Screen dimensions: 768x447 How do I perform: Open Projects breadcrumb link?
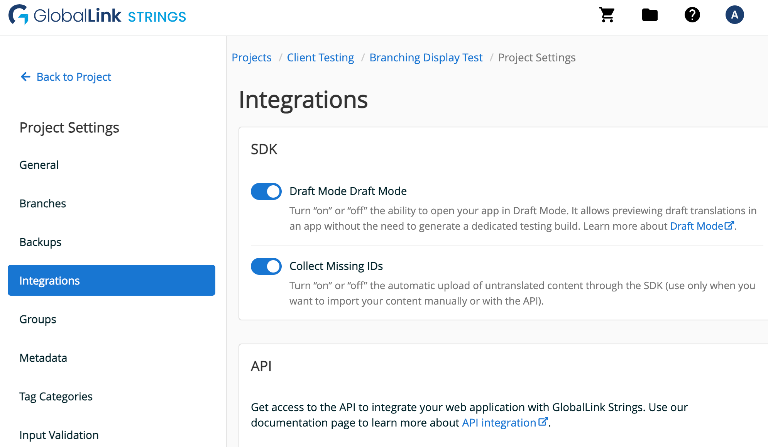click(x=252, y=58)
